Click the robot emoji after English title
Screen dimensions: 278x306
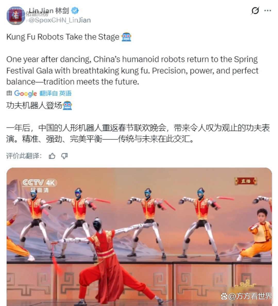126,37
